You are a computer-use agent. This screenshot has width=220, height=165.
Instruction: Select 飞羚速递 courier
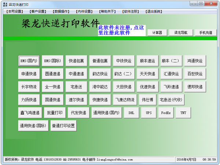(x=171, y=87)
